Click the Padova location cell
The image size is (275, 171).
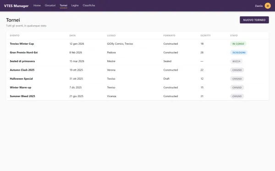(x=111, y=52)
